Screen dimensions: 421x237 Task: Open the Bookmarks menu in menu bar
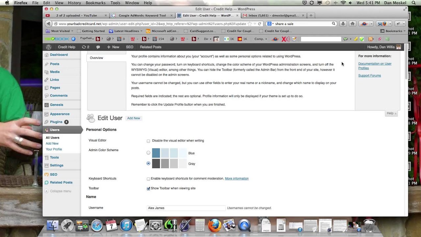coord(95,3)
